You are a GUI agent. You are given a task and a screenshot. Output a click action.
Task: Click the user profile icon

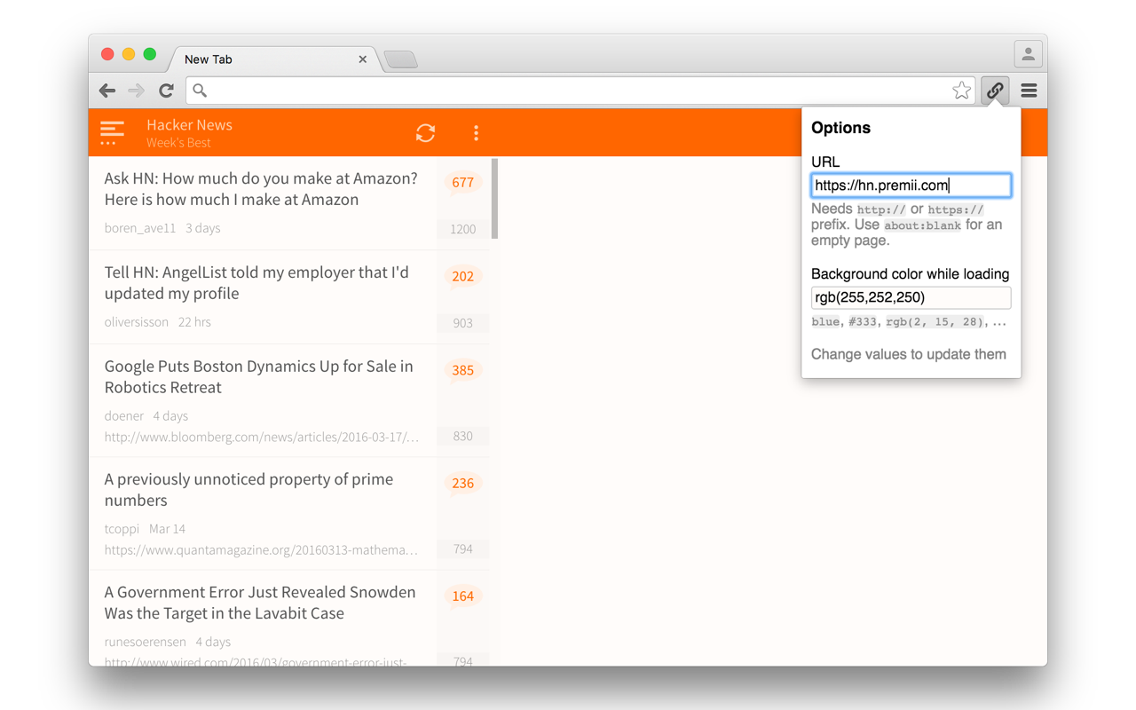click(x=1028, y=53)
